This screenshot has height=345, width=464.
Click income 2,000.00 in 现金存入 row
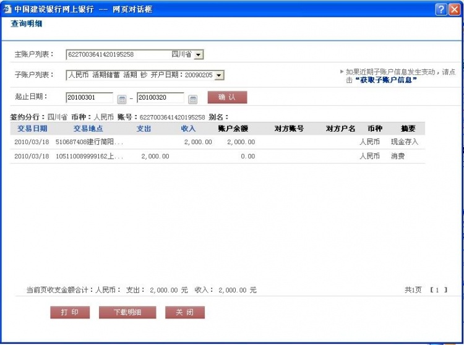coord(198,142)
